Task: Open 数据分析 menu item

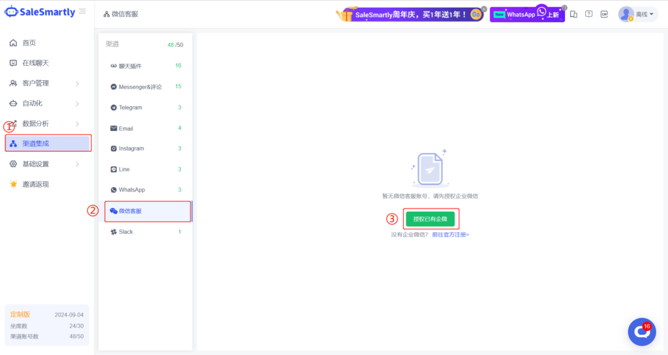Action: [x=35, y=123]
